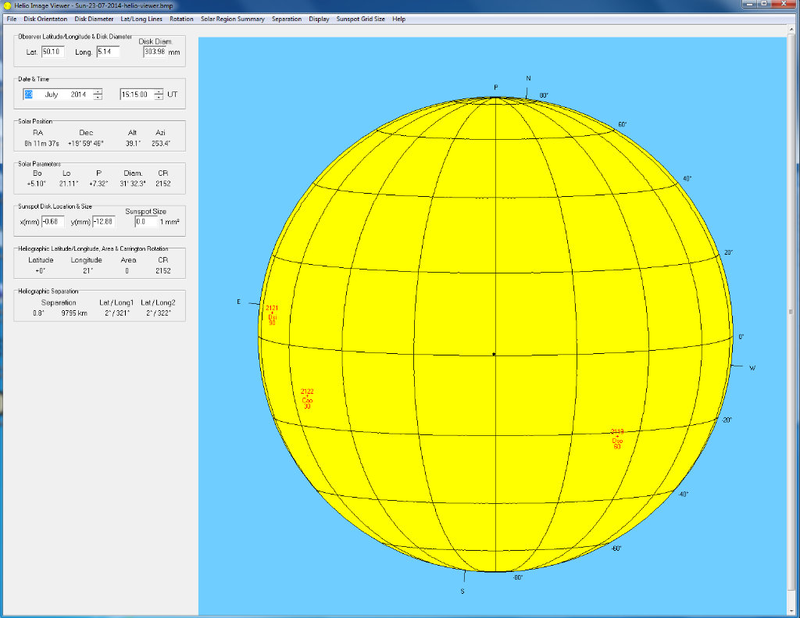Click the observer Lat. input field

[x=52, y=52]
